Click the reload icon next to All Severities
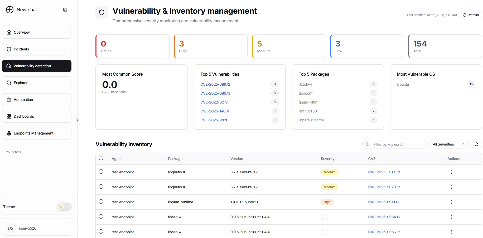 (x=476, y=144)
